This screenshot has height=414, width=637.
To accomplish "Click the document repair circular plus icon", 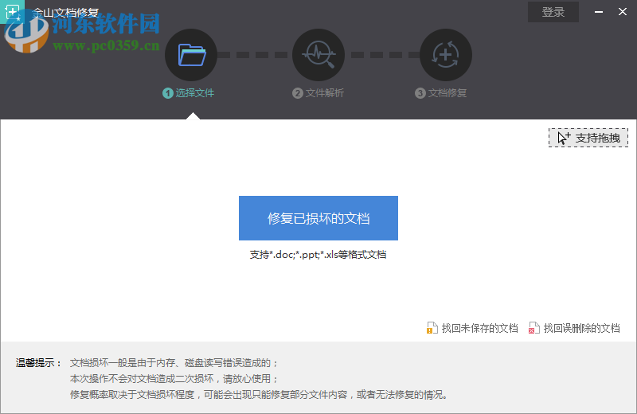I will pyautogui.click(x=446, y=55).
